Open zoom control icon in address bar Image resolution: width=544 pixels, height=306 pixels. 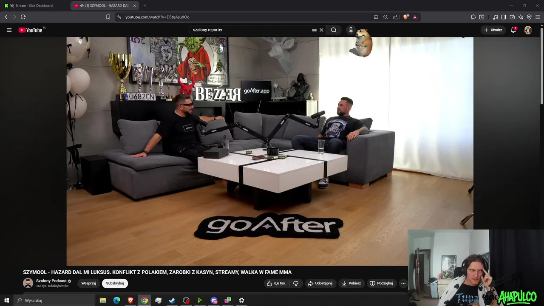coord(385,17)
